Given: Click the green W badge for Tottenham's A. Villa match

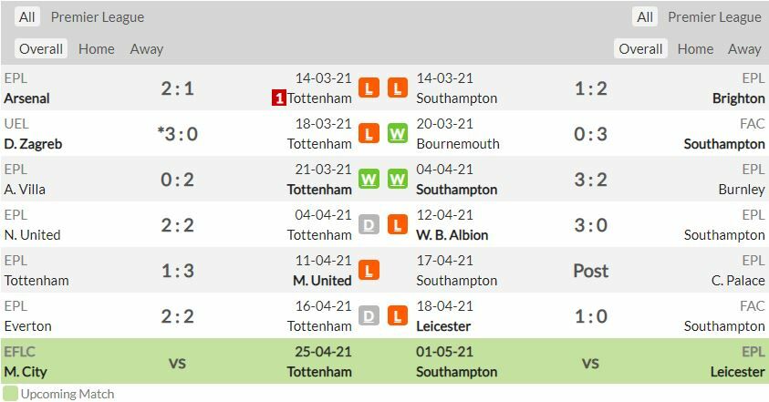Looking at the screenshot, I should pyautogui.click(x=369, y=180).
